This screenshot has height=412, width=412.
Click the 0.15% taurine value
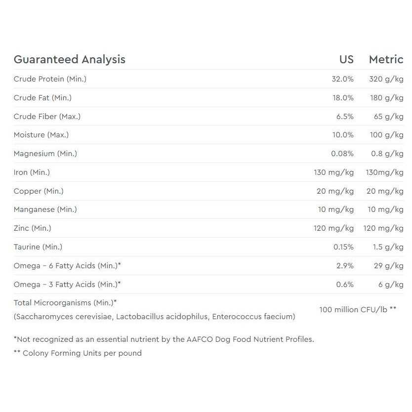(342, 247)
